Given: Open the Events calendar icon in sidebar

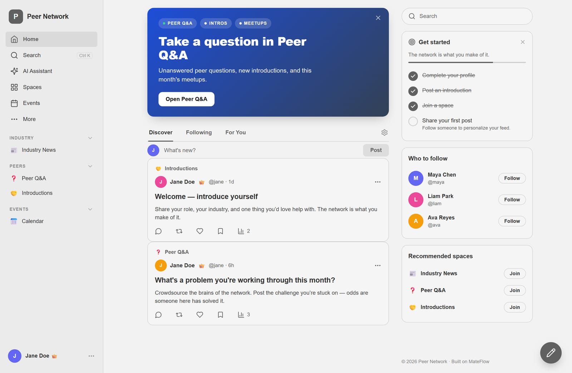Looking at the screenshot, I should (x=14, y=103).
